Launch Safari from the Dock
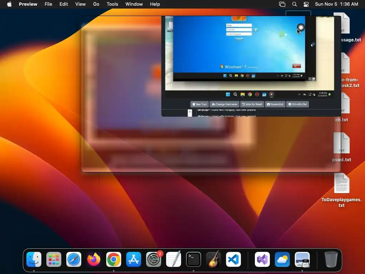 point(74,259)
